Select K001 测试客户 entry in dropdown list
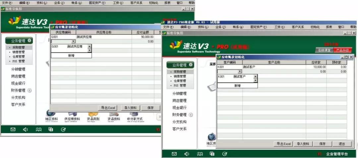Screen dimensions: 358x158 tap(235, 77)
